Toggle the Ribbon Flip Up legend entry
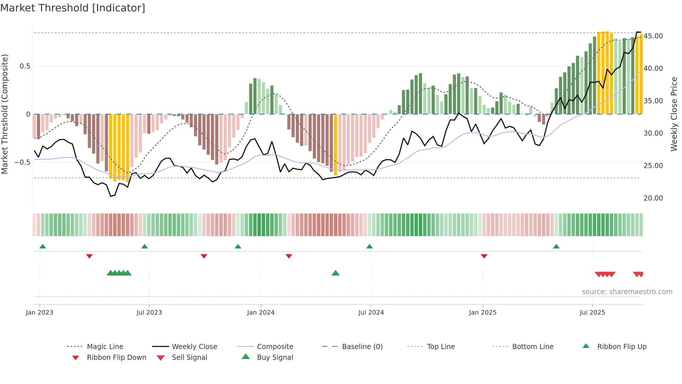Viewport: 682px width, 384px height. point(614,346)
